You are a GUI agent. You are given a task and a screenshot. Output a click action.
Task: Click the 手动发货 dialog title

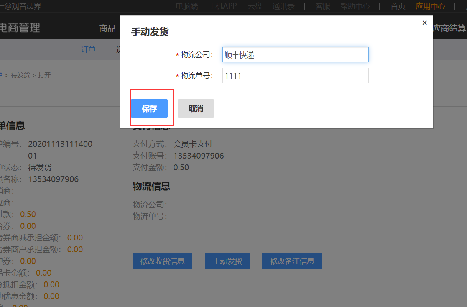click(x=150, y=32)
